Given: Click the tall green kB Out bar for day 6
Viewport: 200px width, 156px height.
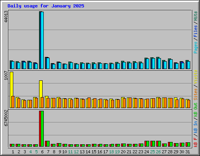Looking at the screenshot, I should 42,129.
